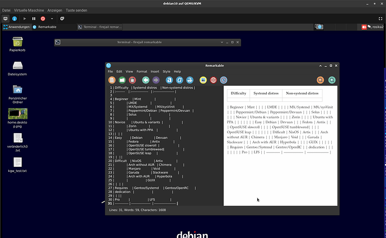The width and height of the screenshot is (386, 238).
Task: Apply bold formatting in Remarkable
Action: point(169,80)
